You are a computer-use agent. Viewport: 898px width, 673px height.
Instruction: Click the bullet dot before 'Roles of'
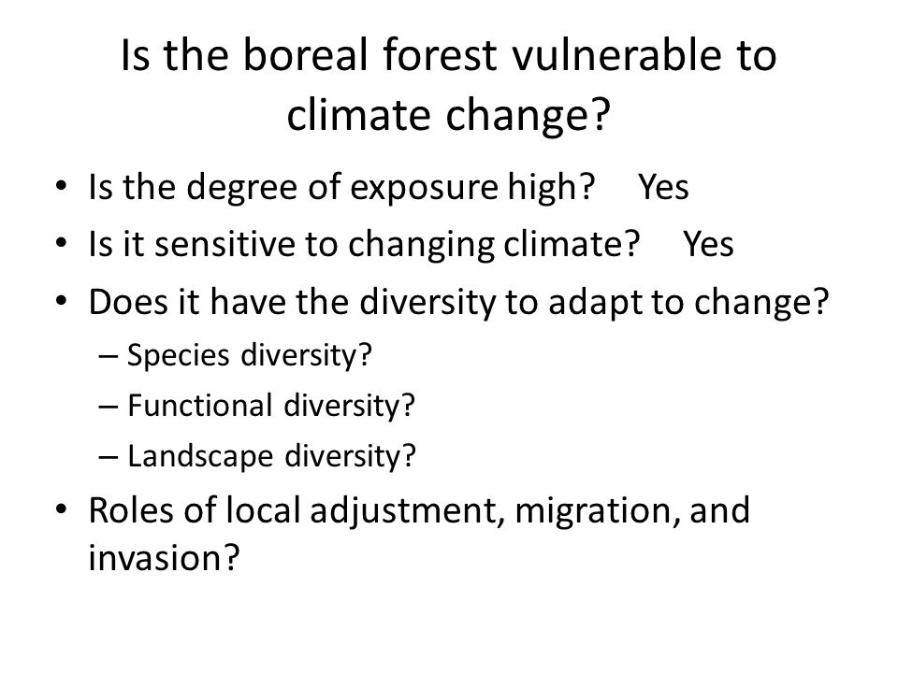[x=62, y=509]
